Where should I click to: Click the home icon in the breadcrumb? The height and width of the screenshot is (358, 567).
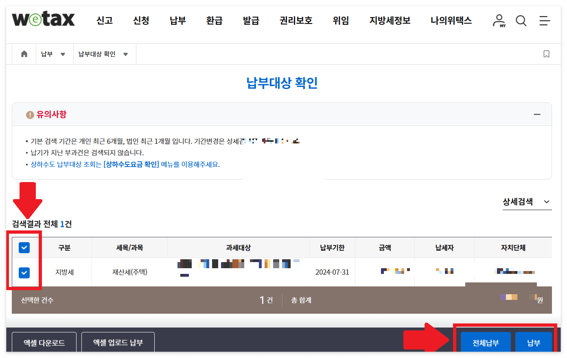coord(24,54)
